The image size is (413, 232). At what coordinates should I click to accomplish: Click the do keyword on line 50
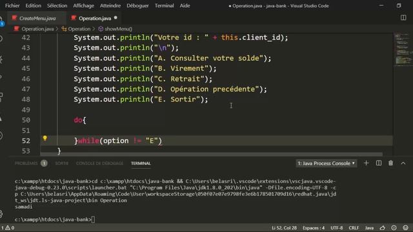click(x=78, y=121)
